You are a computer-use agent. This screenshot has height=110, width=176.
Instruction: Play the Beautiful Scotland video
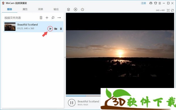click(x=50, y=29)
